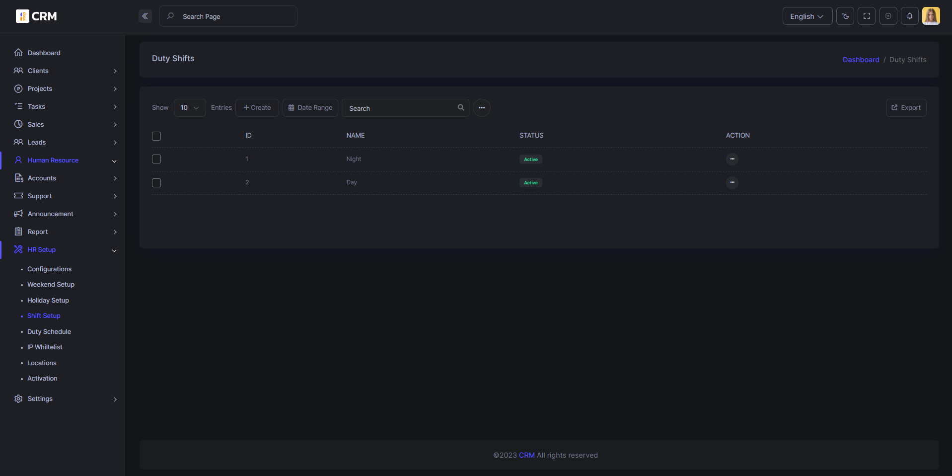Click the NAME column header
The height and width of the screenshot is (476, 952).
(356, 135)
